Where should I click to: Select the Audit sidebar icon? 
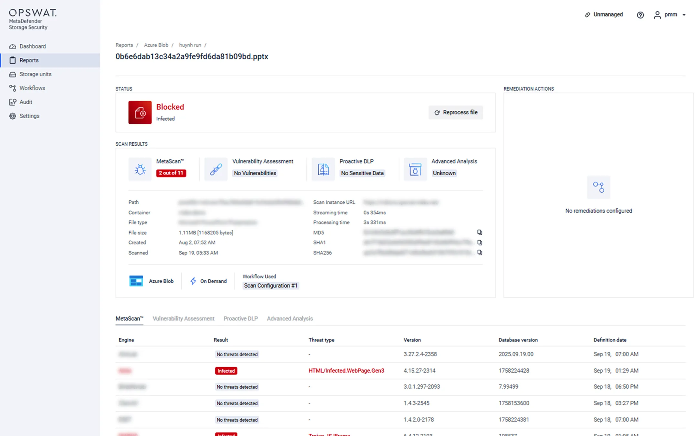(13, 102)
